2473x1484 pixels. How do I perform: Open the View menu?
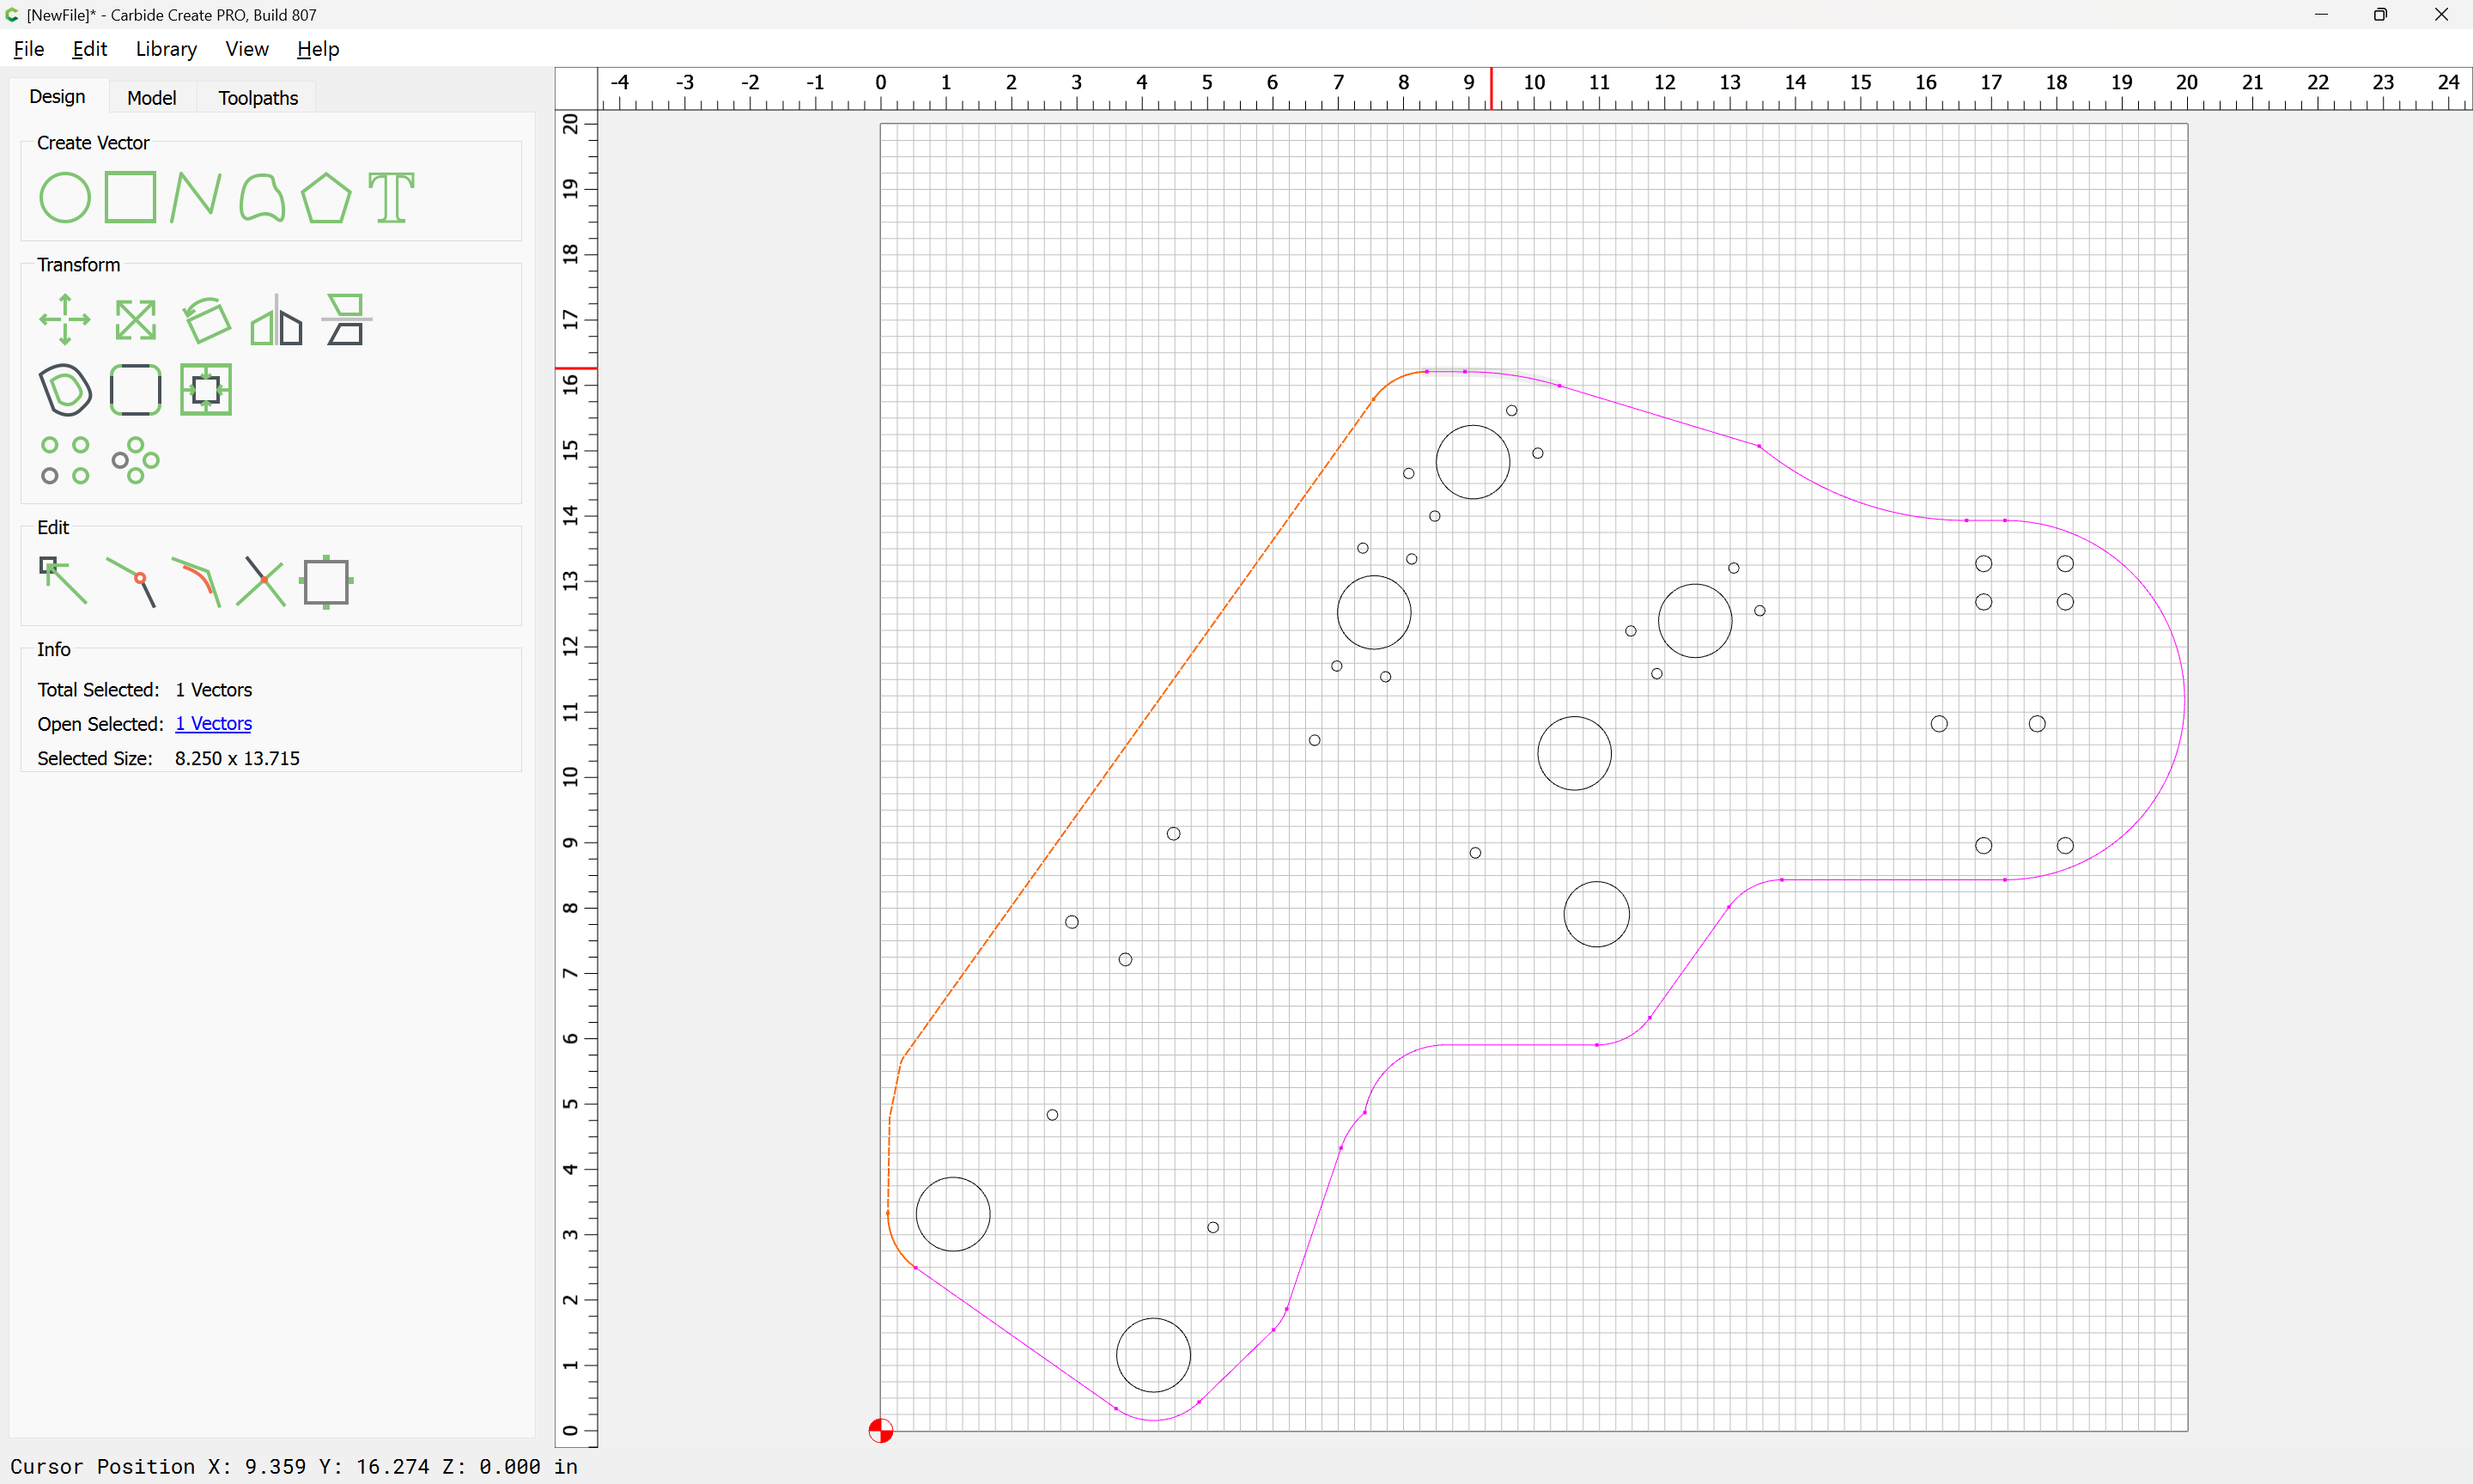click(247, 49)
